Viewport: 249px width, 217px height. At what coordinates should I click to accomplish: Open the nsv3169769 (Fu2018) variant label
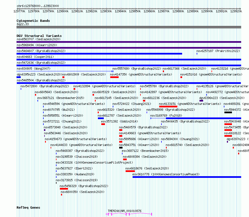coord(166,115)
